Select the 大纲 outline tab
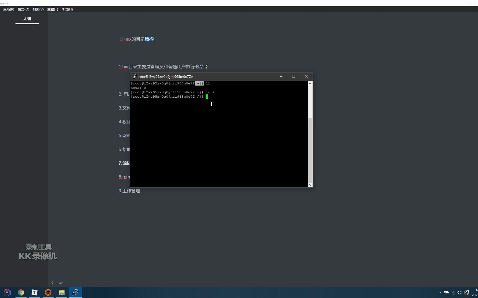This screenshot has width=478, height=298. (x=27, y=19)
